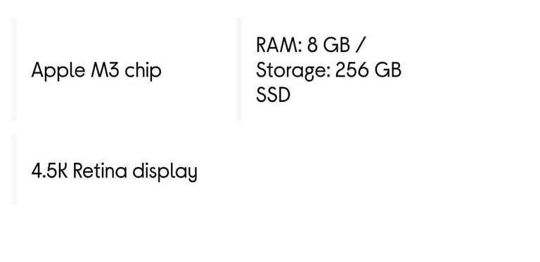Select the vertical bar beside Apple M3 chip

click(14, 69)
